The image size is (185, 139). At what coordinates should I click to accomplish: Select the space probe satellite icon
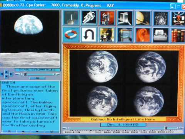pyautogui.click(x=125, y=18)
